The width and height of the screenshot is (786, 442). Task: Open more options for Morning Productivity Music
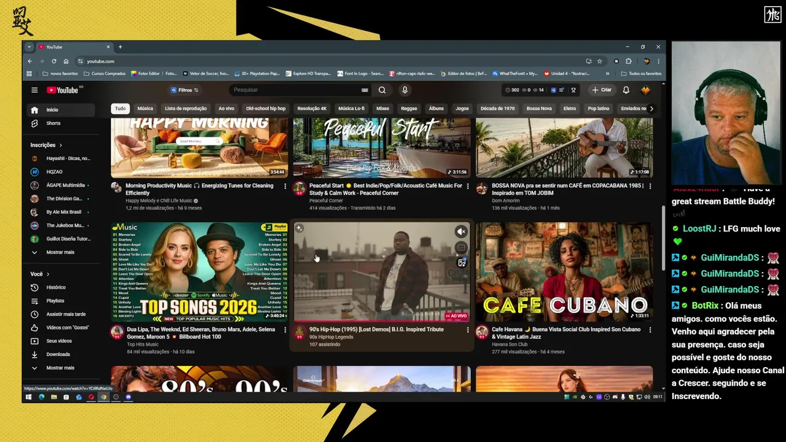285,186
